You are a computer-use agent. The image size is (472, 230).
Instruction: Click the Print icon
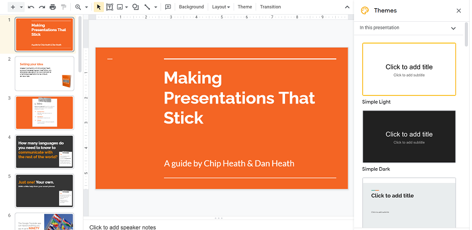click(x=53, y=7)
